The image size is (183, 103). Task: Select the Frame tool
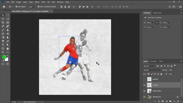click(8, 22)
